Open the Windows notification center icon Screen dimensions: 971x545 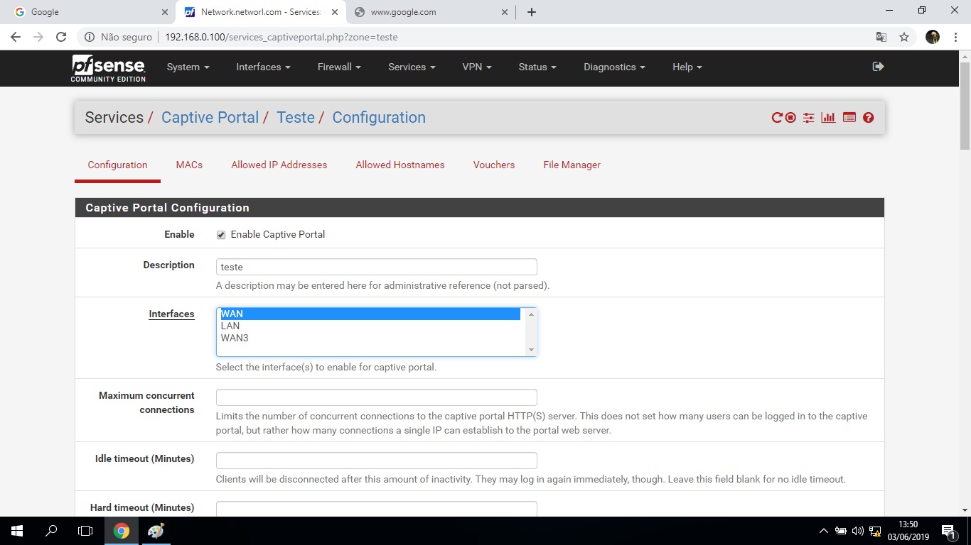pos(948,531)
